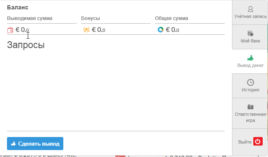Click the Сделать вывод button

click(x=35, y=144)
